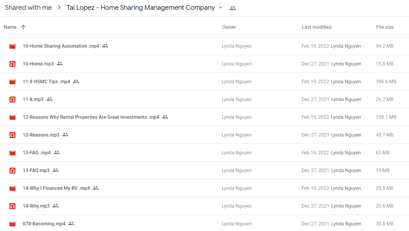Screen dimensions: 409x231
Task: Click shared icon next to 11-8.mp3
Action: [x=50, y=99]
